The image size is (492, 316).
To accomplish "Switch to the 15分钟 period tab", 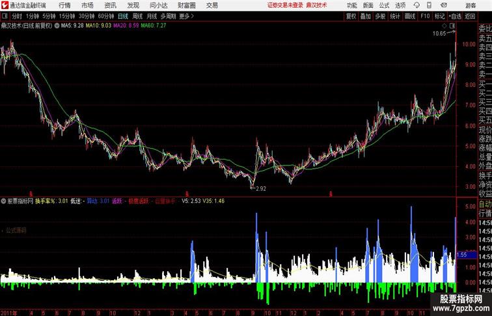I will coord(67,16).
